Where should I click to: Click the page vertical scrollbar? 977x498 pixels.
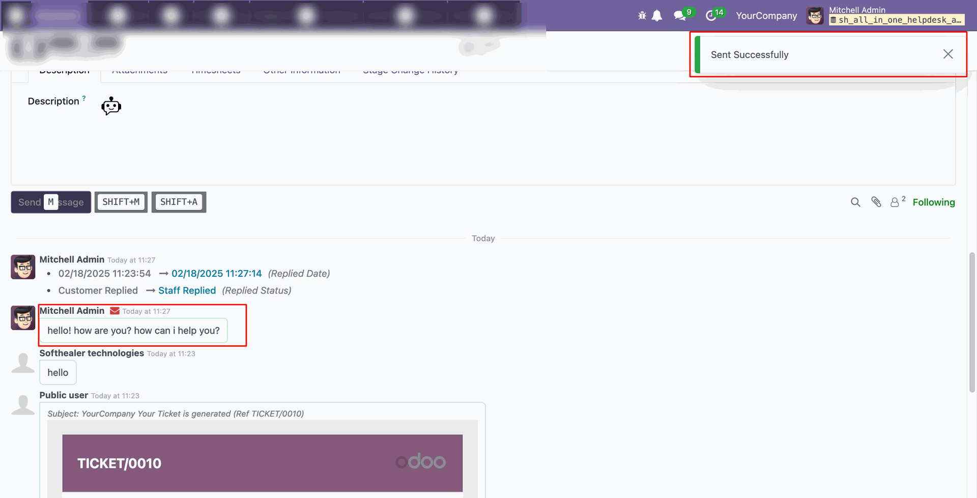972,322
